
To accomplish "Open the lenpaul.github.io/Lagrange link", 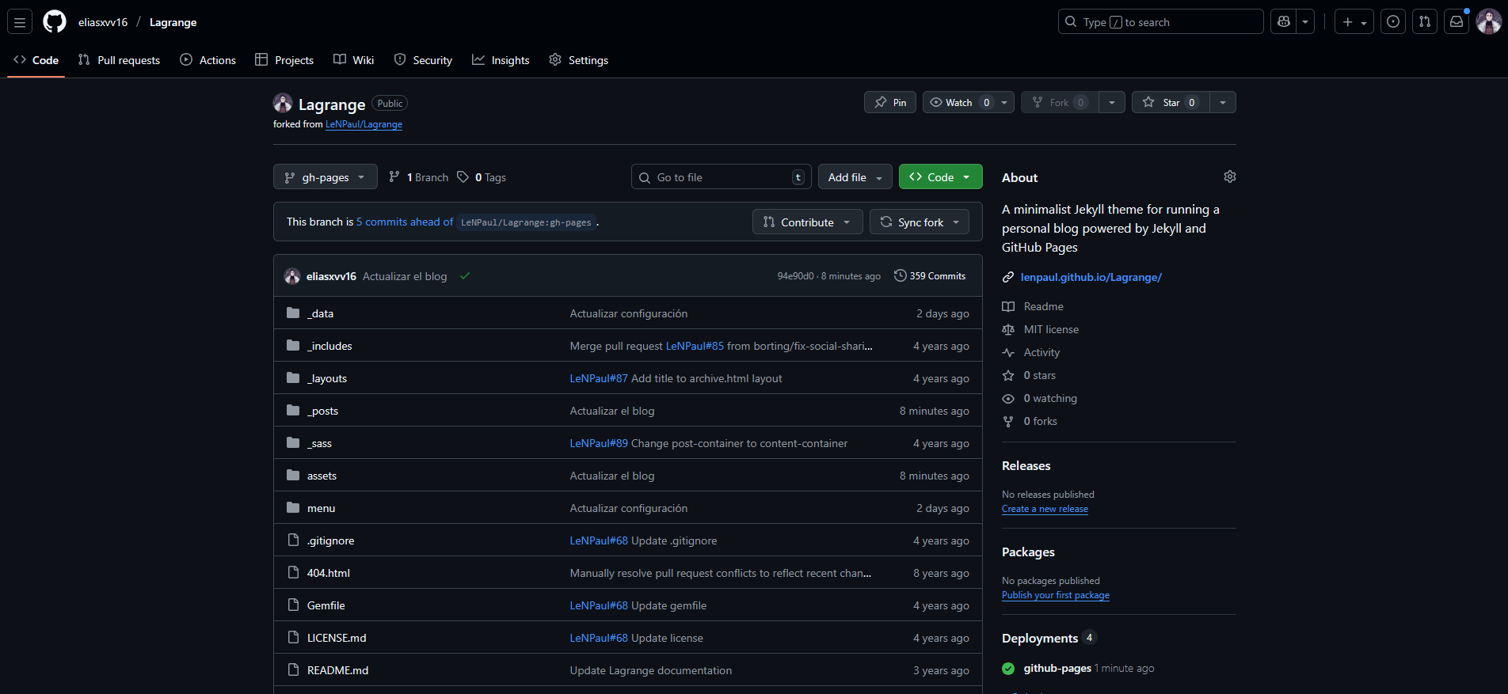I will 1091,277.
